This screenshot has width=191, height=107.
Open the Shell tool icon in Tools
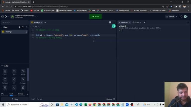click(x=14, y=88)
